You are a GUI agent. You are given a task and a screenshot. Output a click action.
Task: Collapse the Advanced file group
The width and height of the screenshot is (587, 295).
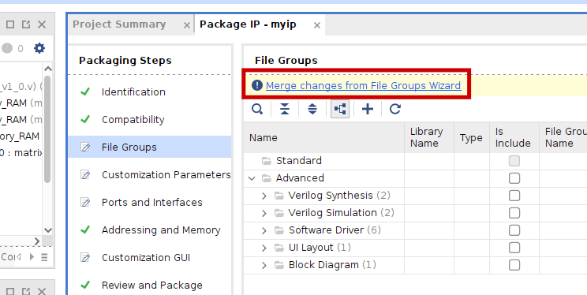pos(252,178)
